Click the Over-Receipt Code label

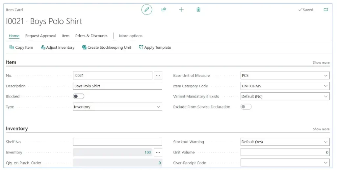click(190, 163)
